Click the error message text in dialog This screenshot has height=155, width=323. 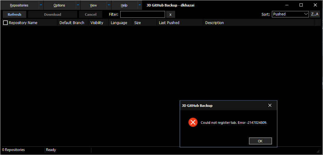(234, 123)
